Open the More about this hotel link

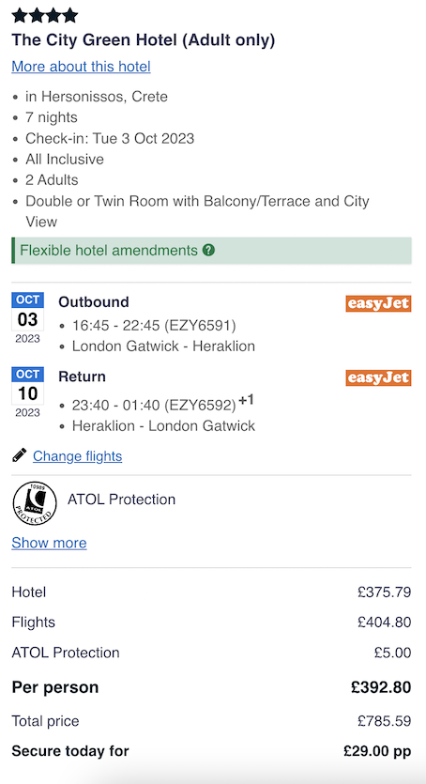(x=81, y=67)
